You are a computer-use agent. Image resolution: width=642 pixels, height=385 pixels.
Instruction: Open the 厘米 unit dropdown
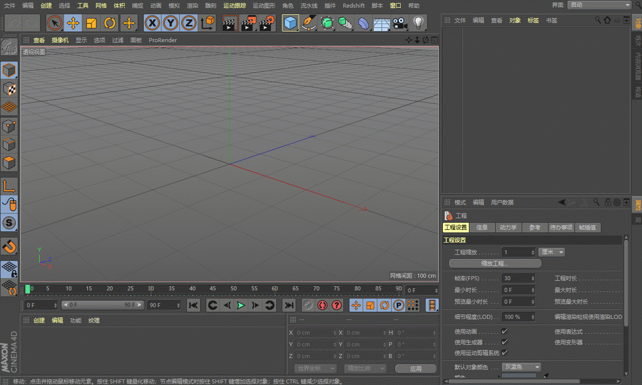552,252
